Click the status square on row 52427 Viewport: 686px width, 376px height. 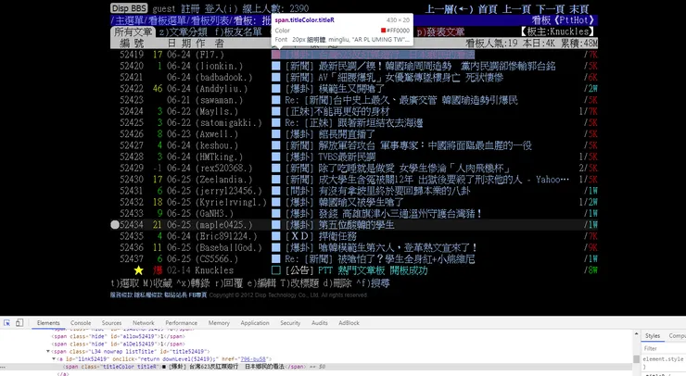pos(276,145)
